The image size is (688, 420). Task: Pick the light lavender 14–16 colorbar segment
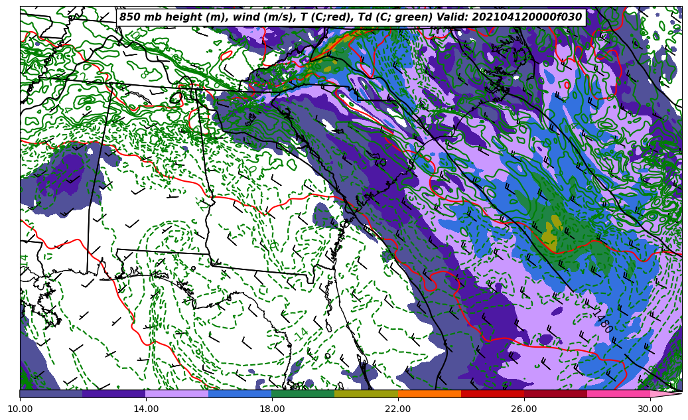coord(177,393)
